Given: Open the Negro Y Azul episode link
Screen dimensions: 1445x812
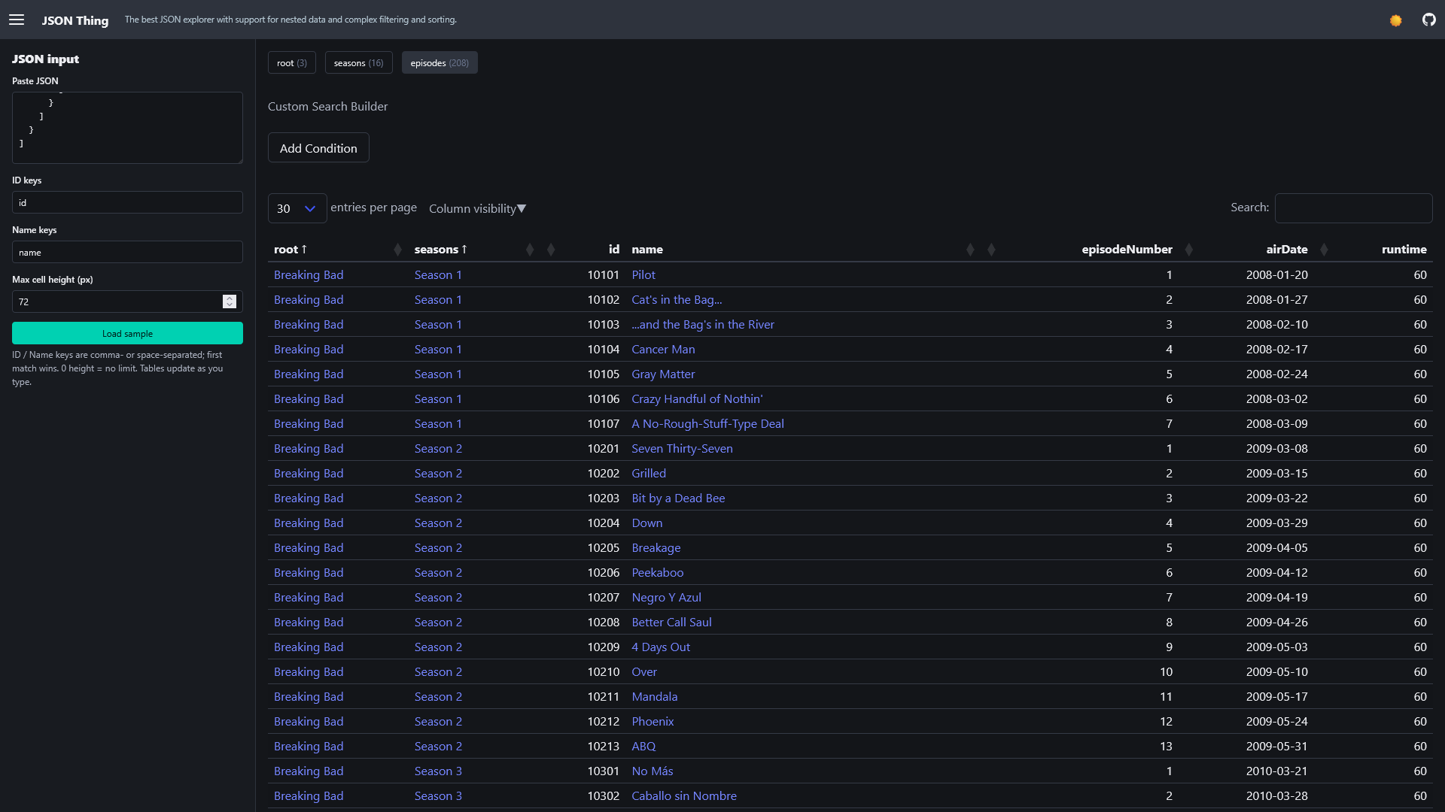Looking at the screenshot, I should tap(666, 598).
